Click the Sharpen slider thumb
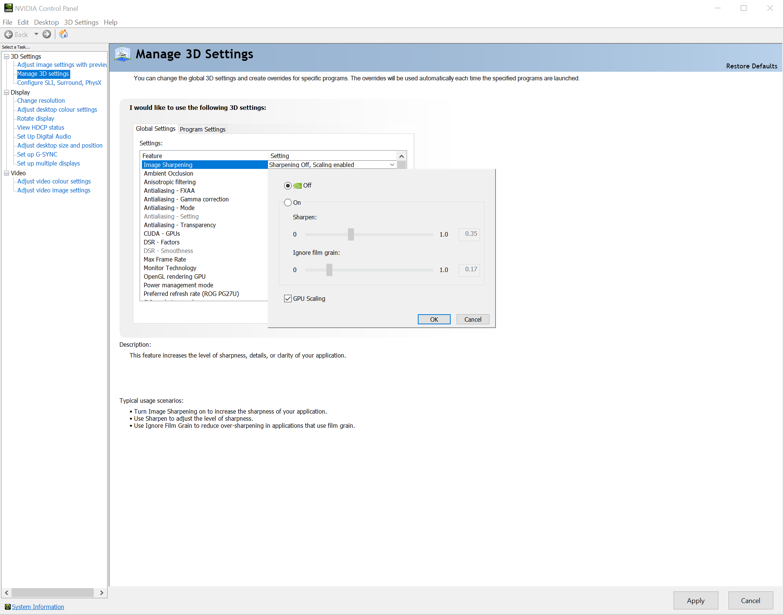 point(351,234)
